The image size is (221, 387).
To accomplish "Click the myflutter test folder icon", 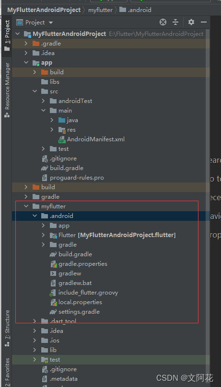I will pos(45,360).
